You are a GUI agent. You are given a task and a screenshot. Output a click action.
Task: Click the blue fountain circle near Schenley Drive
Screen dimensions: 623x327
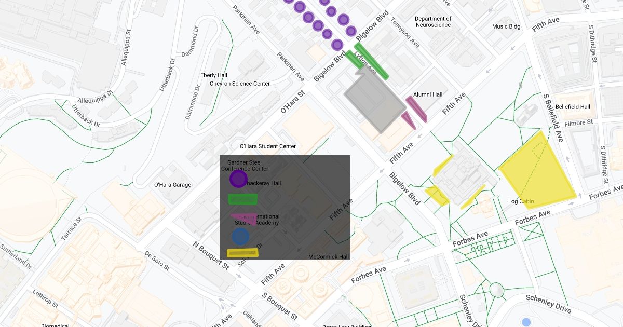[526, 322]
